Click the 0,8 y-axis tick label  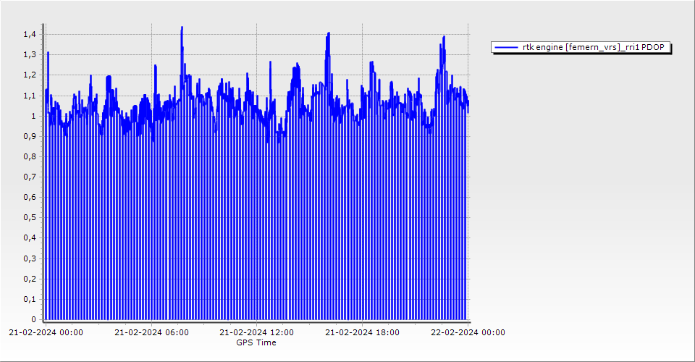tap(29, 156)
